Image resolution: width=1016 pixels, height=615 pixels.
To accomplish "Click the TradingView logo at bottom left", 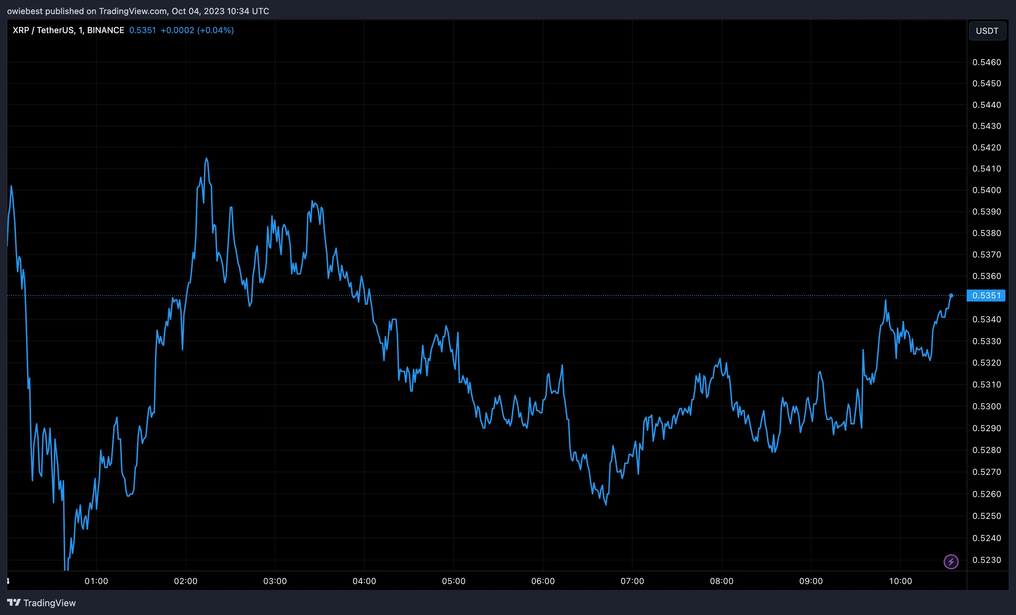I will (x=14, y=603).
